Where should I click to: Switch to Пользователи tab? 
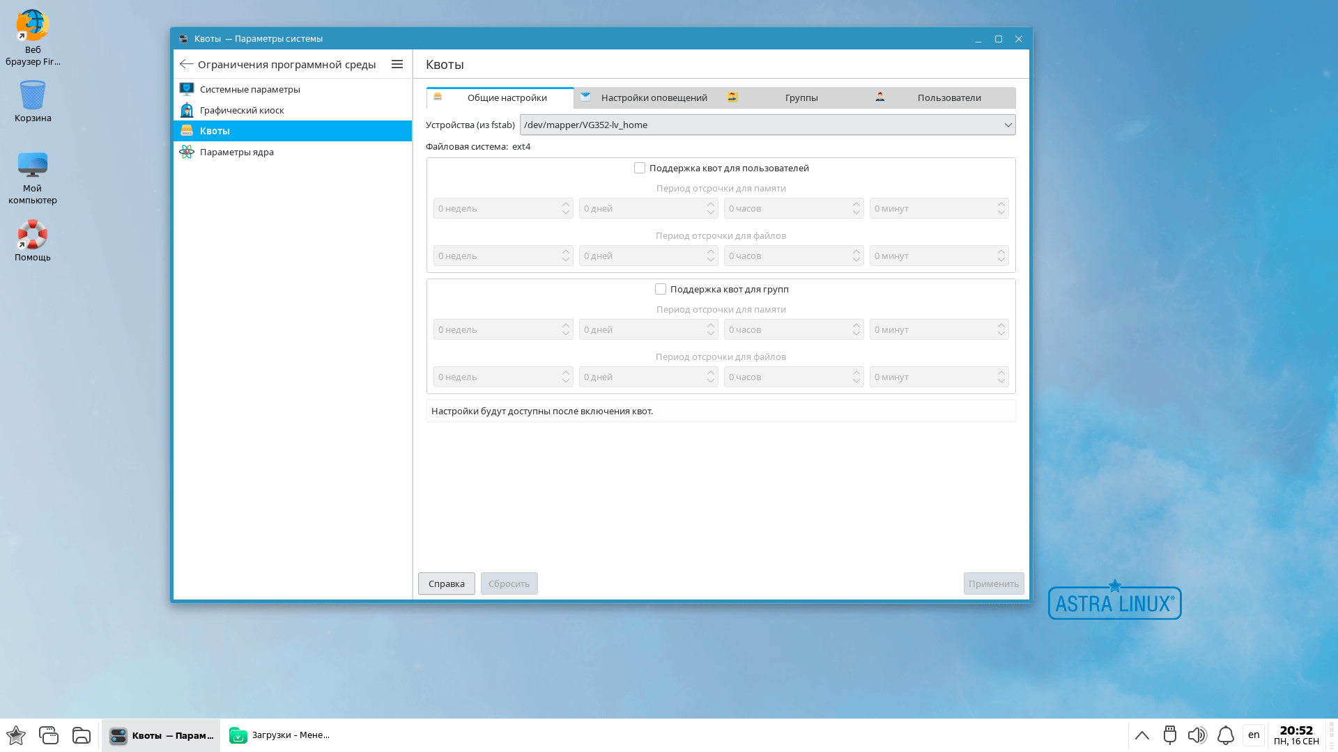click(948, 97)
